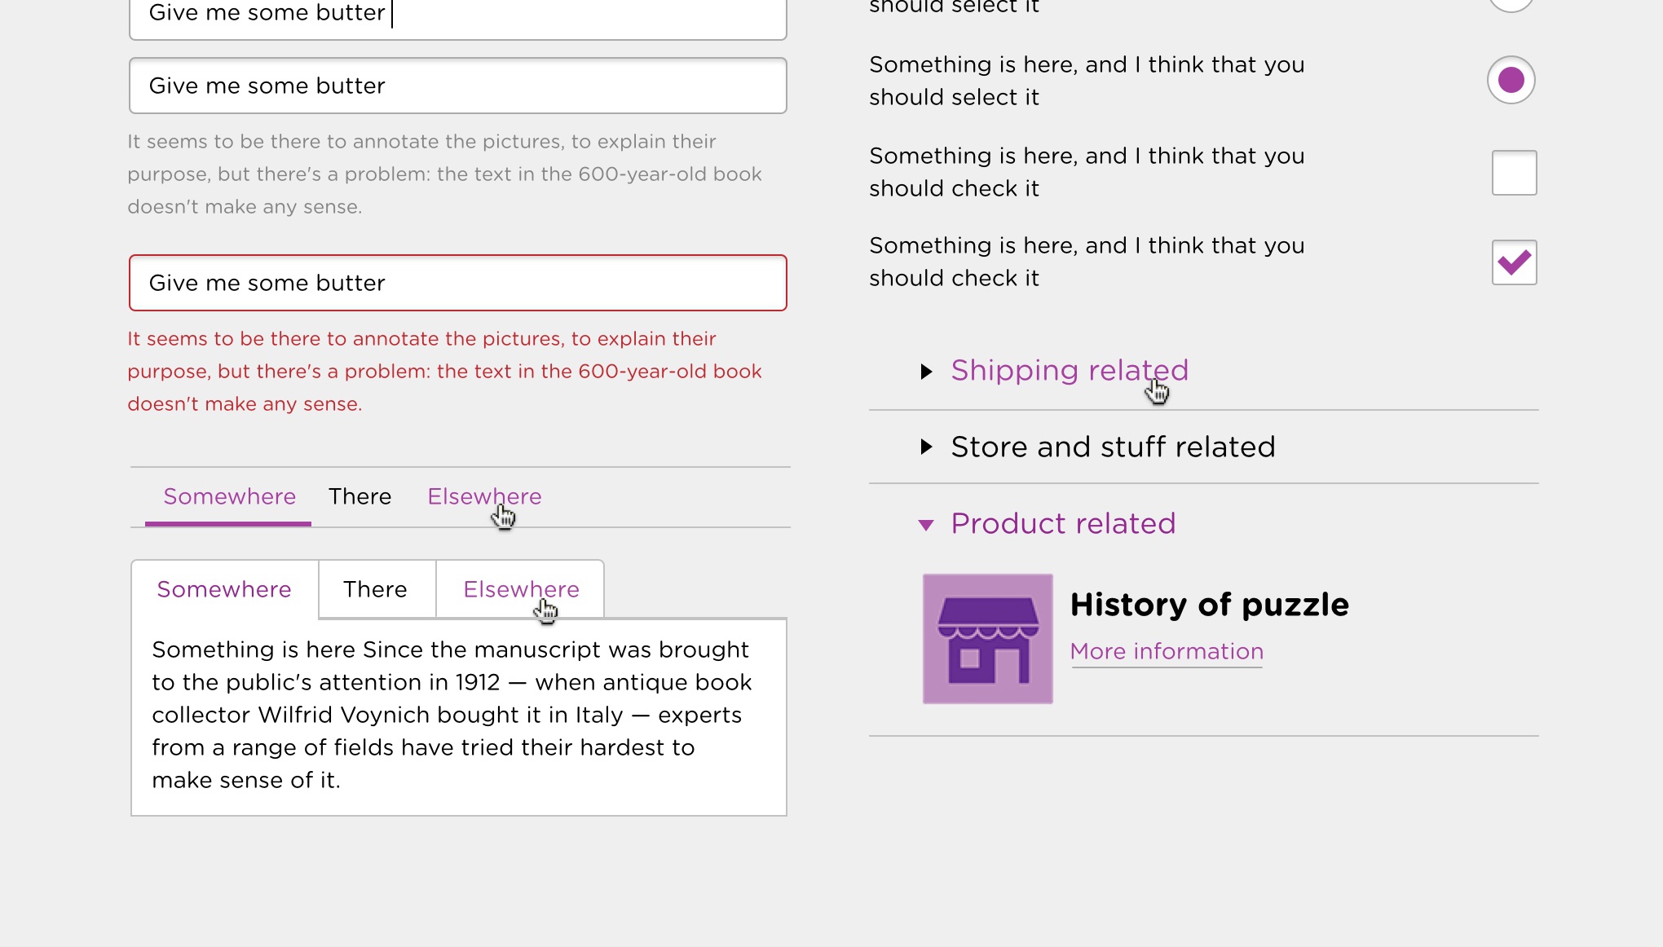Click the Store and stuff related arrow
The height and width of the screenshot is (947, 1663).
[x=926, y=447]
